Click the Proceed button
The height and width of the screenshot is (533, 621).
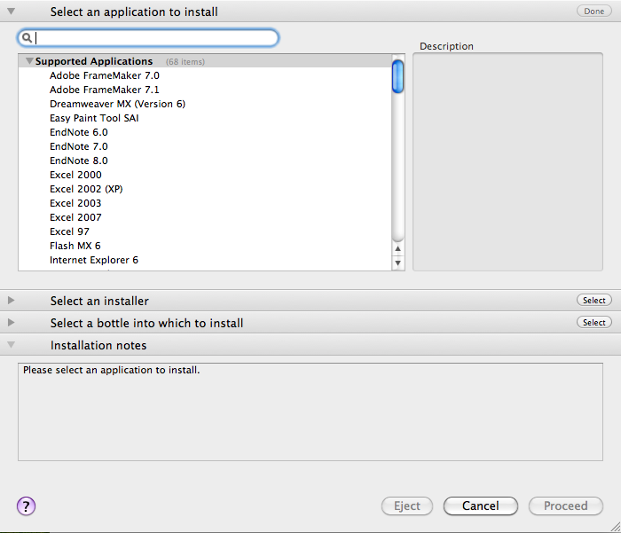[566, 506]
